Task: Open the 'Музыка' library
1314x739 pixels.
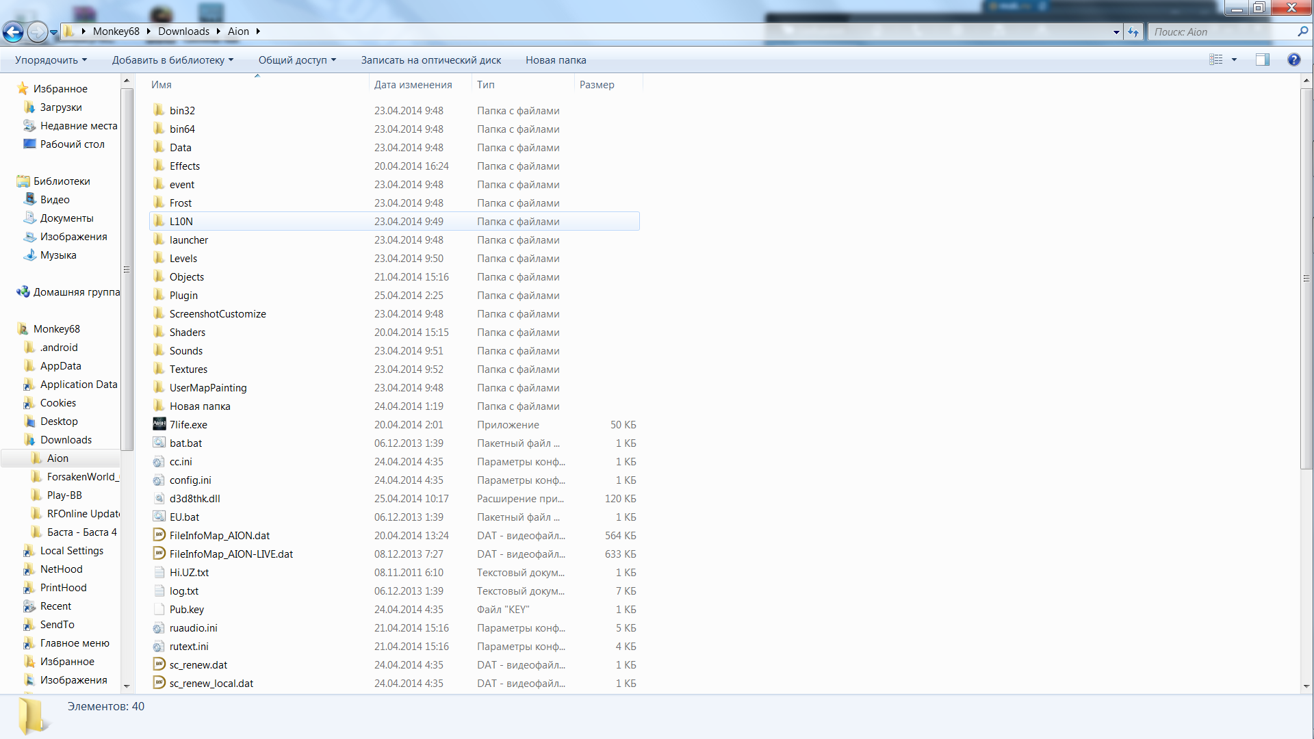Action: (x=58, y=255)
